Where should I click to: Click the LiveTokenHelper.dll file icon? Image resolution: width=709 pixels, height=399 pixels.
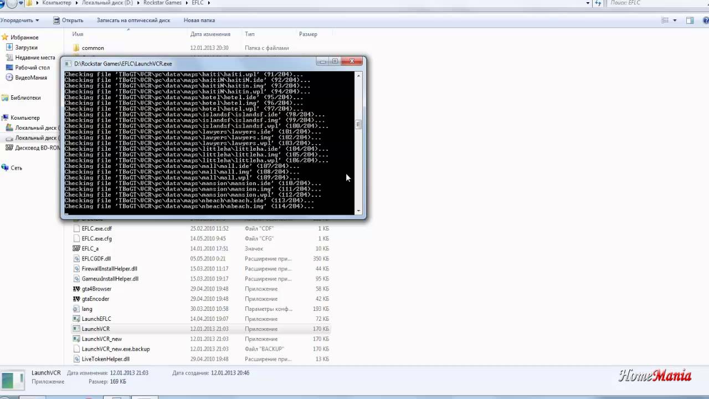pos(76,359)
